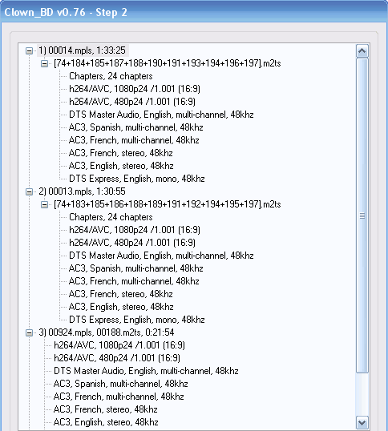Collapse the 00014.mpls playlist node

(29, 50)
